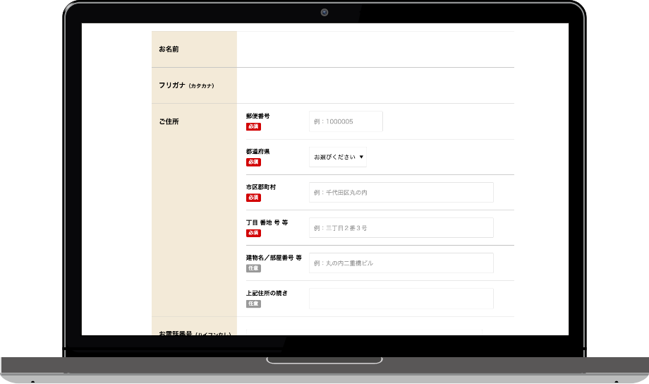Select the 上記住所の続き empty input field
The width and height of the screenshot is (649, 384).
click(401, 299)
